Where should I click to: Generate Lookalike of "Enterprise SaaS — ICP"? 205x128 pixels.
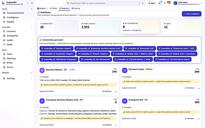[176, 48]
